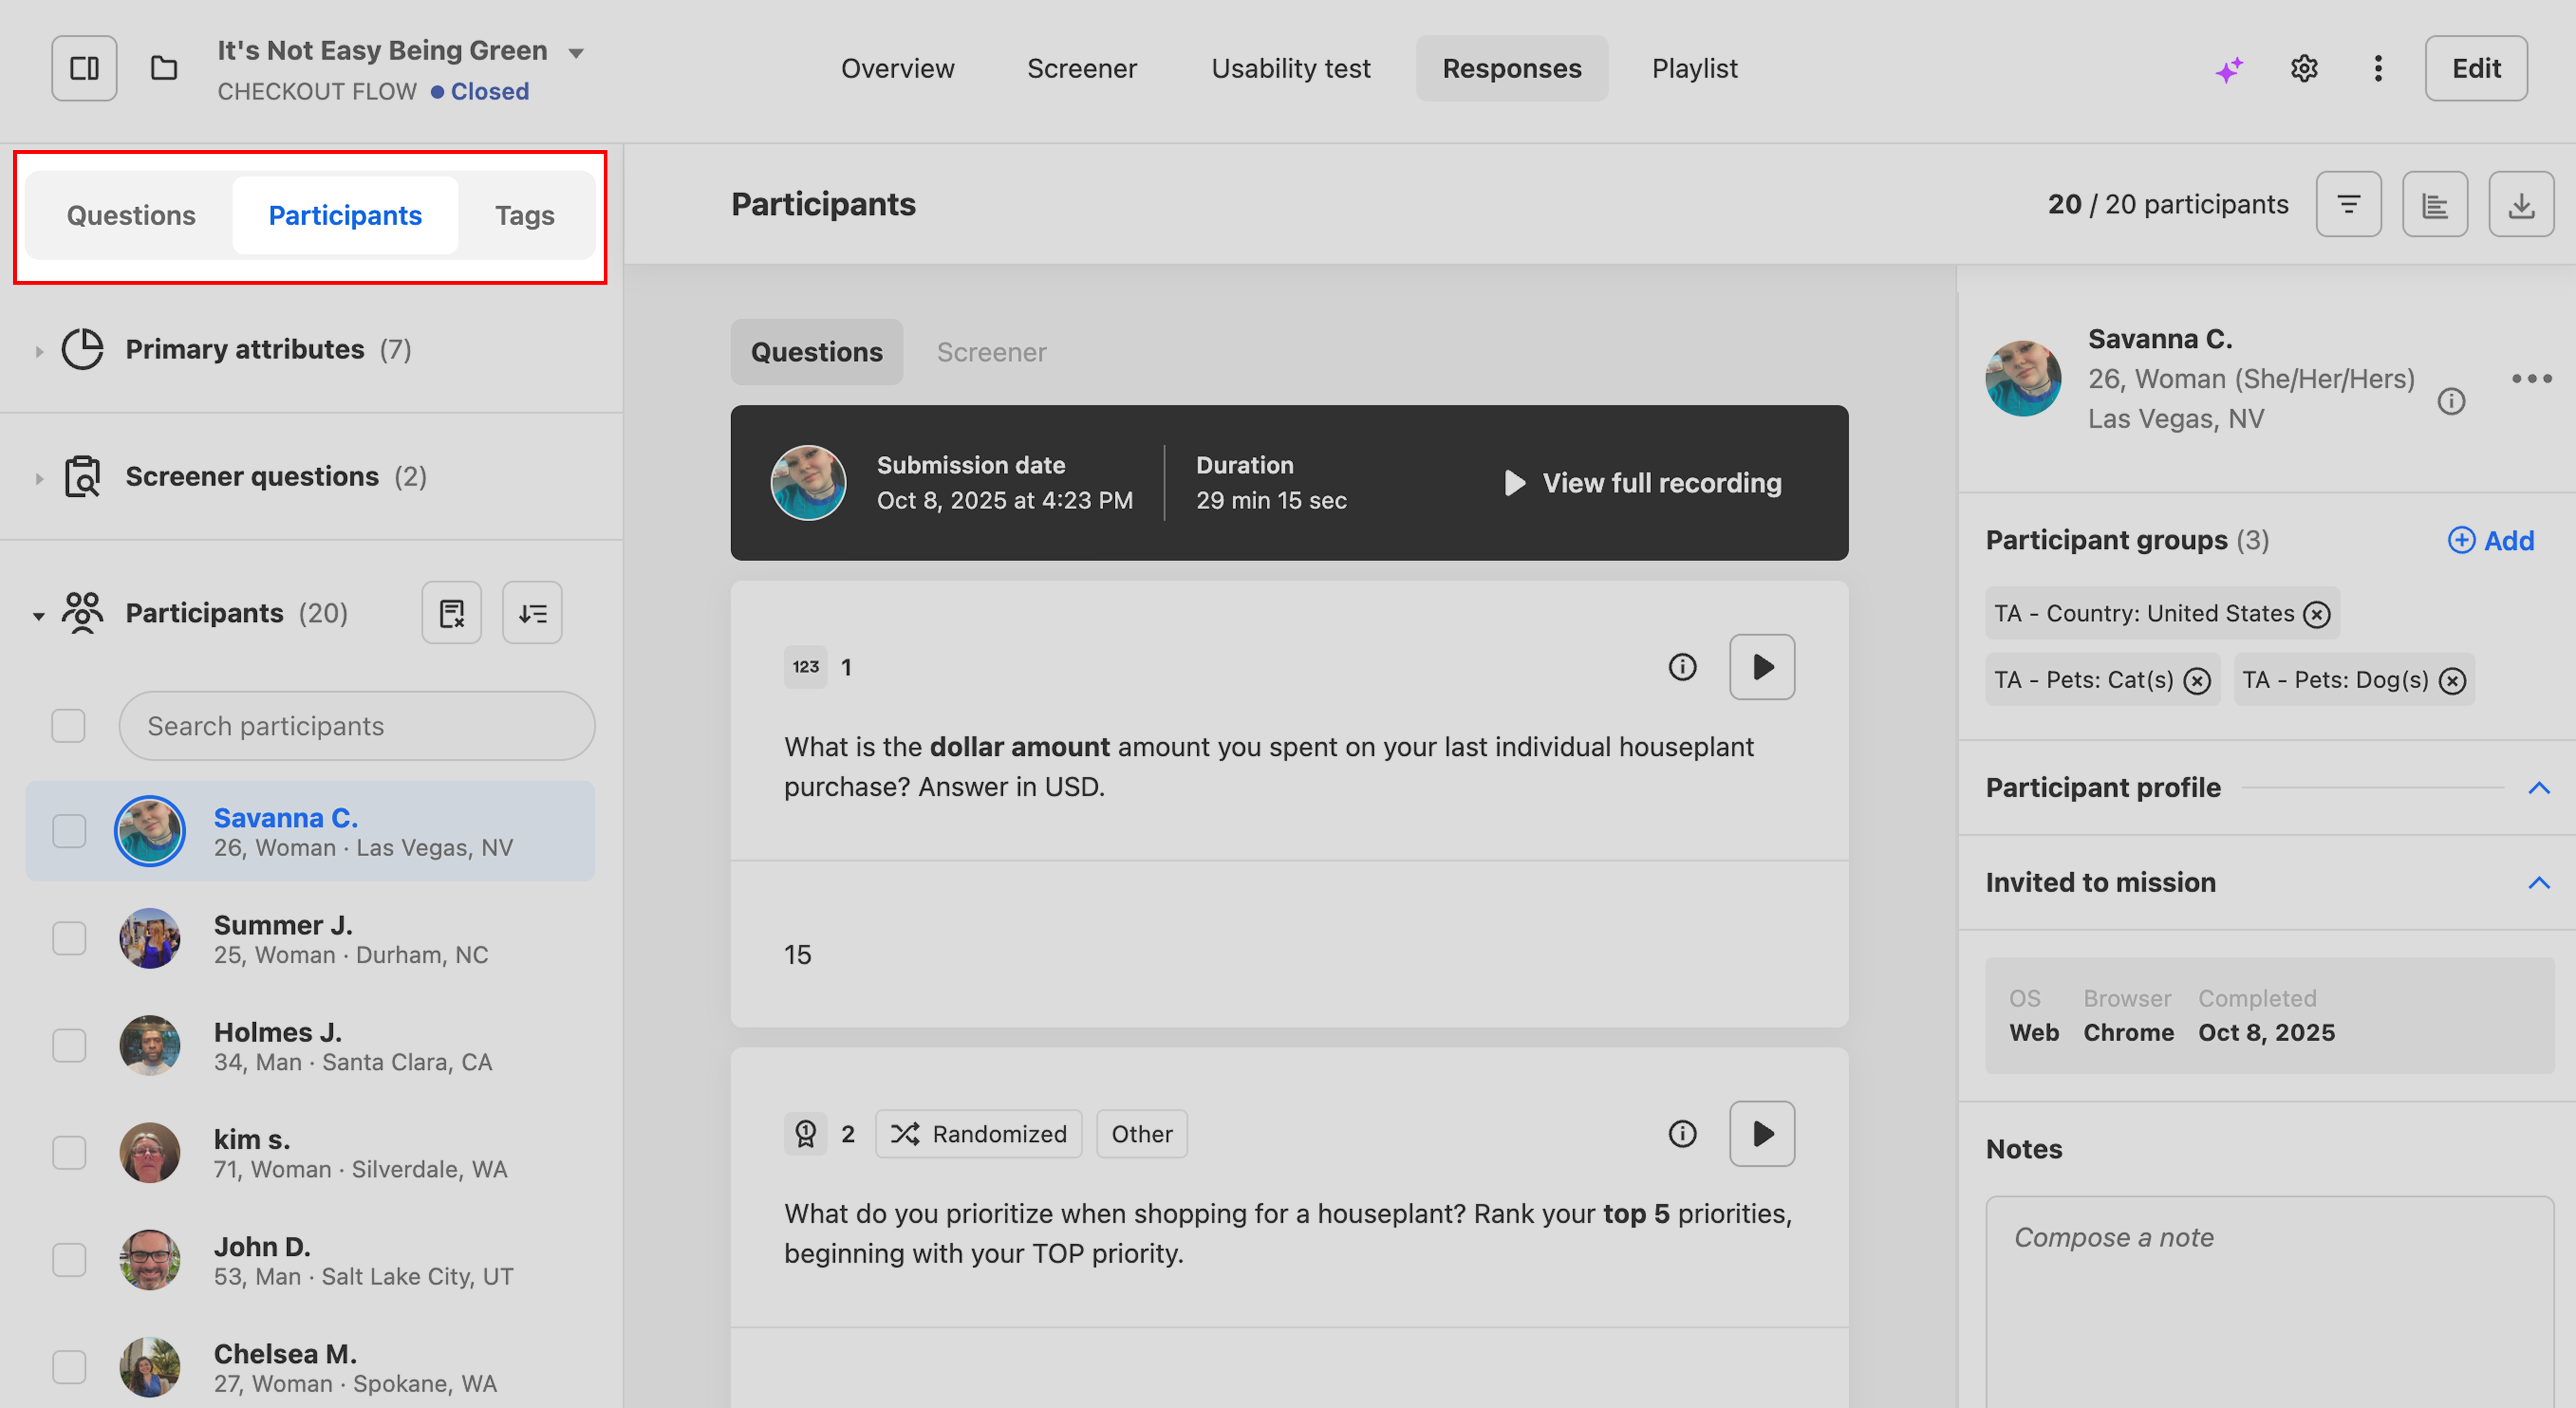Click the filter participants icon
Screen dimensions: 2576x1408
2348,205
